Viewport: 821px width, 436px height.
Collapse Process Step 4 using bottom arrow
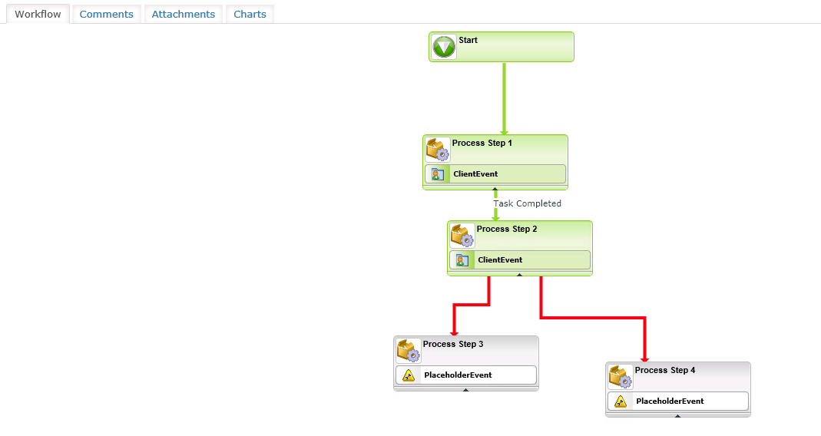(x=677, y=415)
